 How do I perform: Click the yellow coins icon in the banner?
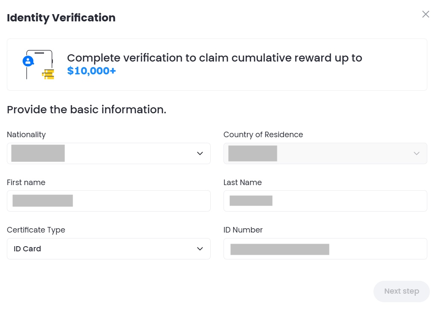point(48,75)
